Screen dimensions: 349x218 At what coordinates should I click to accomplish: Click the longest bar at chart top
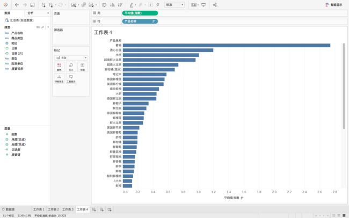[227, 46]
